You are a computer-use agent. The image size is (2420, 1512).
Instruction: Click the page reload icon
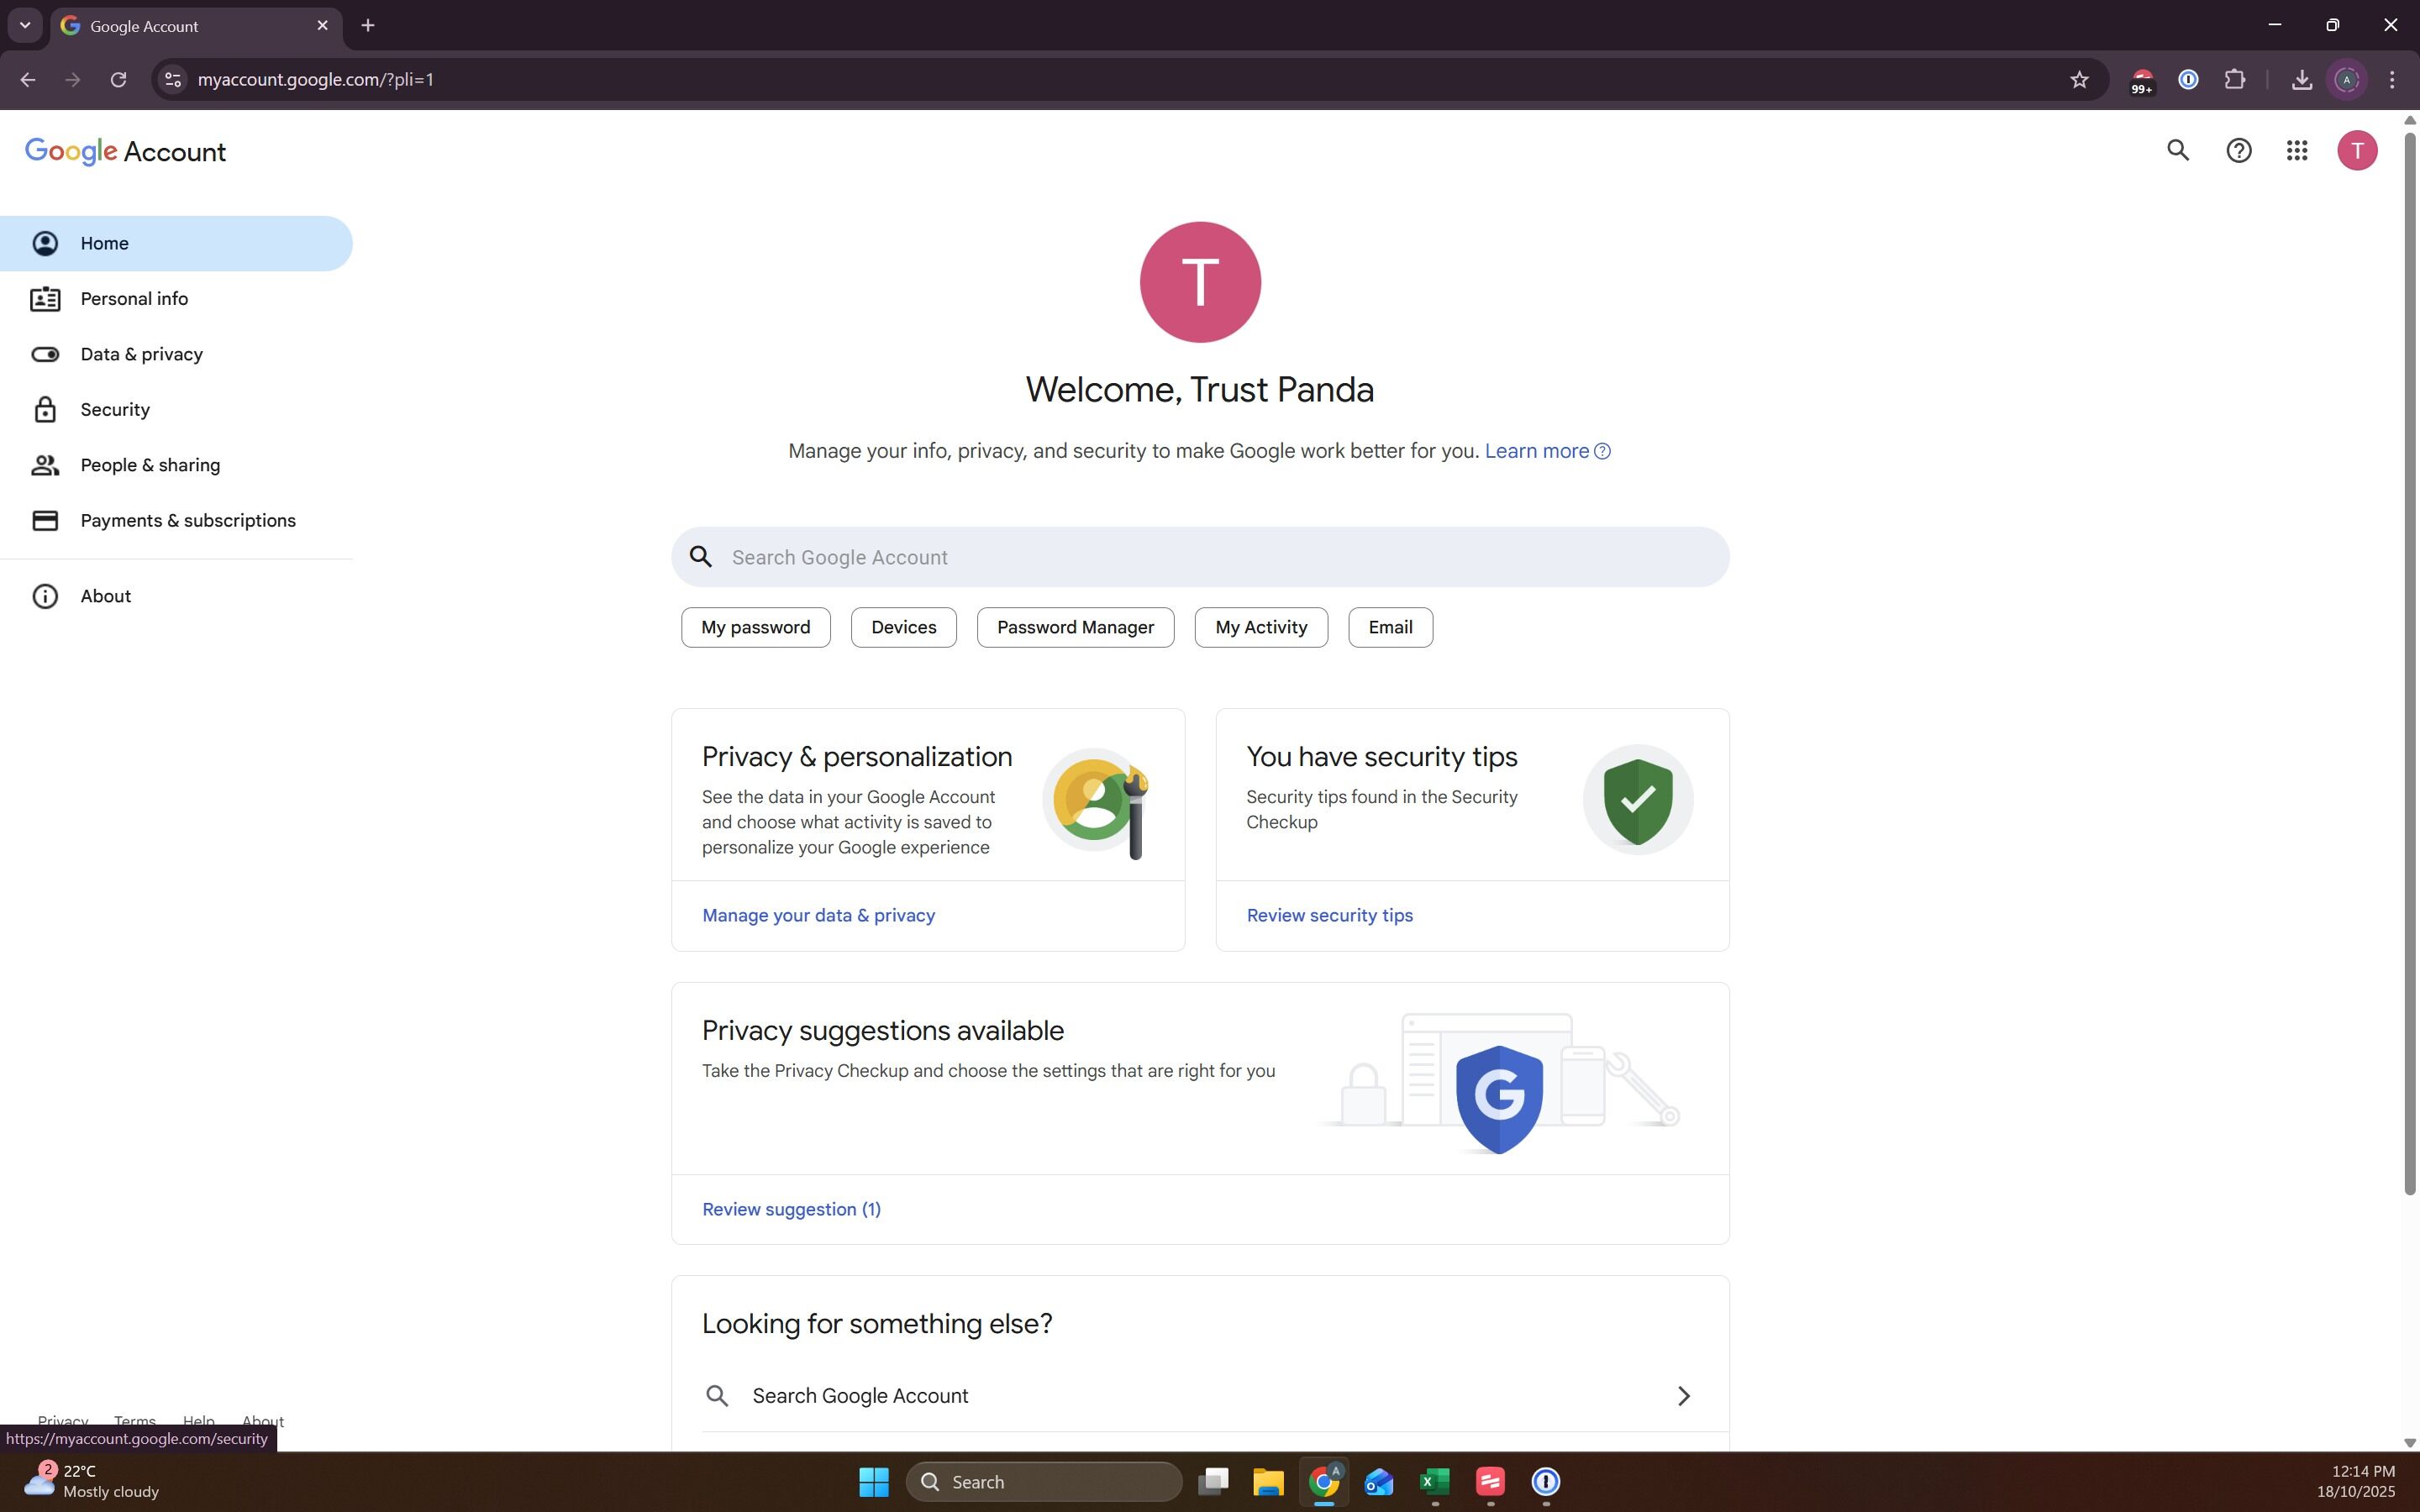pos(118,80)
